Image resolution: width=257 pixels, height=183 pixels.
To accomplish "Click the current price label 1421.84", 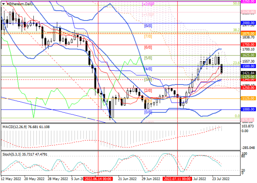I will pos(248,73).
